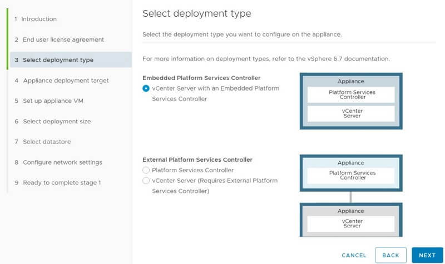This screenshot has width=445, height=264.
Task: Click the vSphere 6.7 documentation info text
Action: [266, 58]
